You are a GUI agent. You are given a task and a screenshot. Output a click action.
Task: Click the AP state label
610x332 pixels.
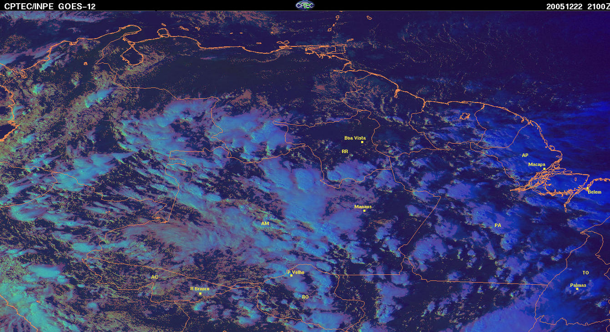point(525,155)
